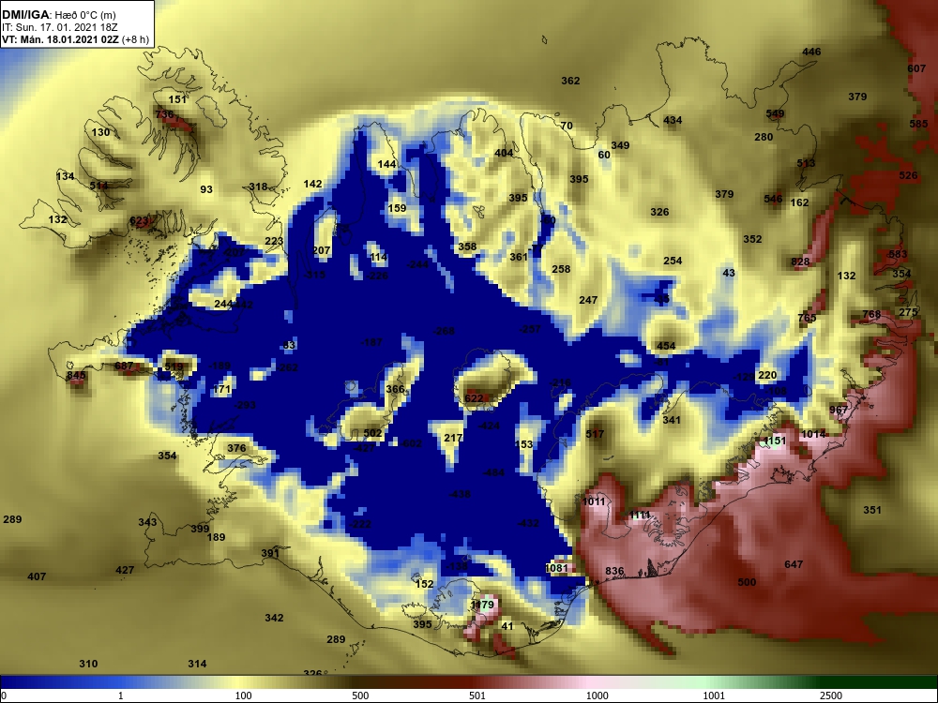Viewport: 938px width, 703px height.
Task: Click the map value 41
Action: 507,626
